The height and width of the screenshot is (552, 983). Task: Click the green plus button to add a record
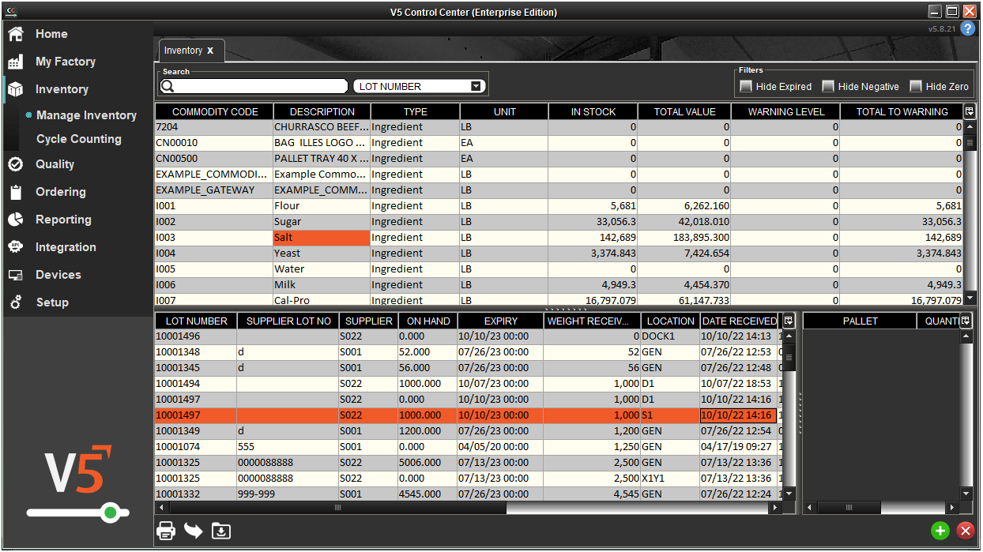pyautogui.click(x=940, y=531)
